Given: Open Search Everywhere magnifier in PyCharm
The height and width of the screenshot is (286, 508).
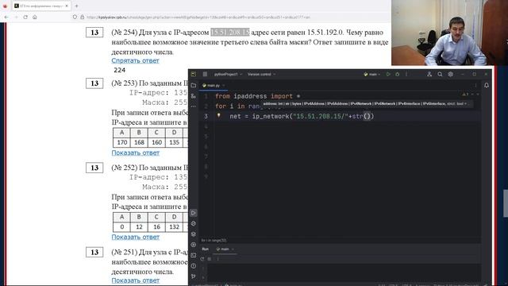Looking at the screenshot, I should pos(440,74).
